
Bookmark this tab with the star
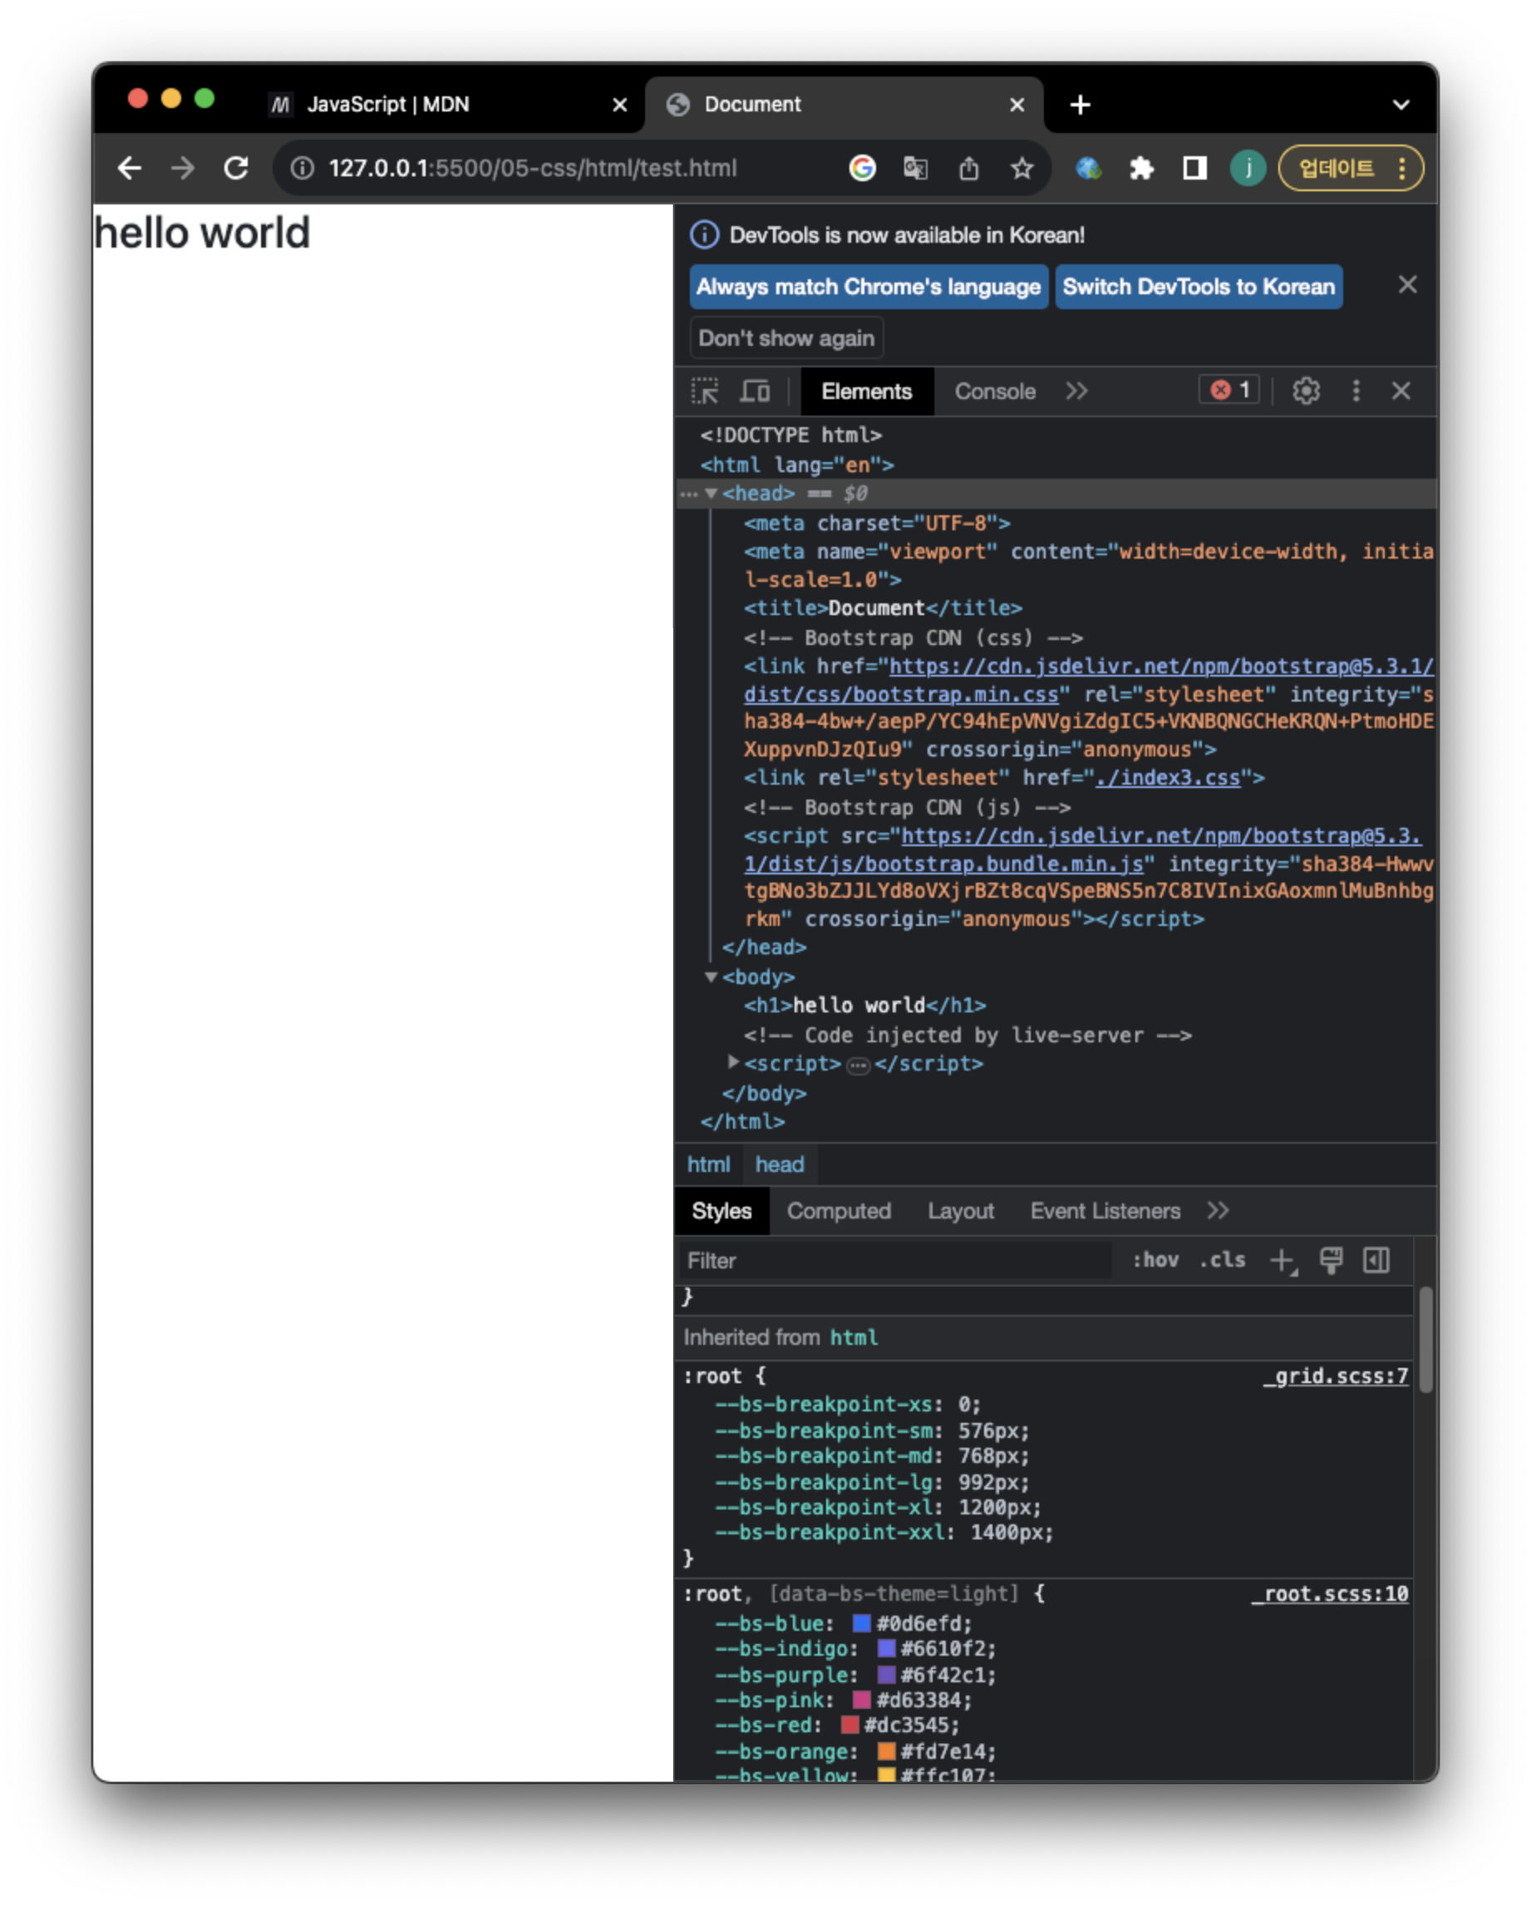pos(1021,168)
